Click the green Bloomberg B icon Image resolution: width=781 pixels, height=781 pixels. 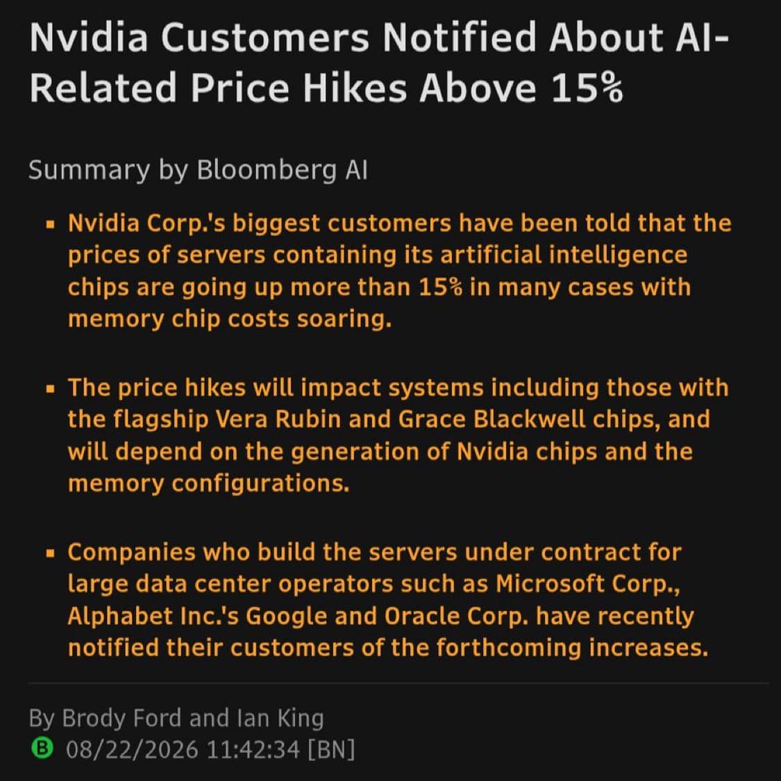(42, 748)
